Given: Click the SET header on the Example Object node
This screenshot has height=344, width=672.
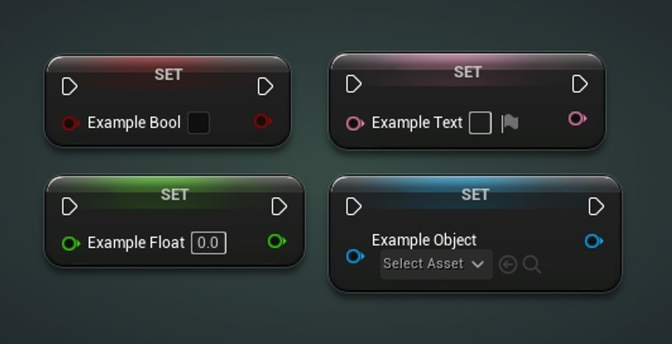Looking at the screenshot, I should point(475,195).
